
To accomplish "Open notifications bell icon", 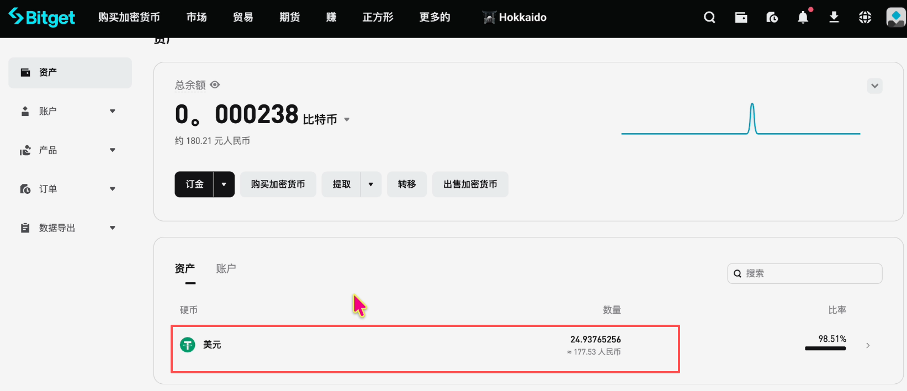I will tap(803, 18).
